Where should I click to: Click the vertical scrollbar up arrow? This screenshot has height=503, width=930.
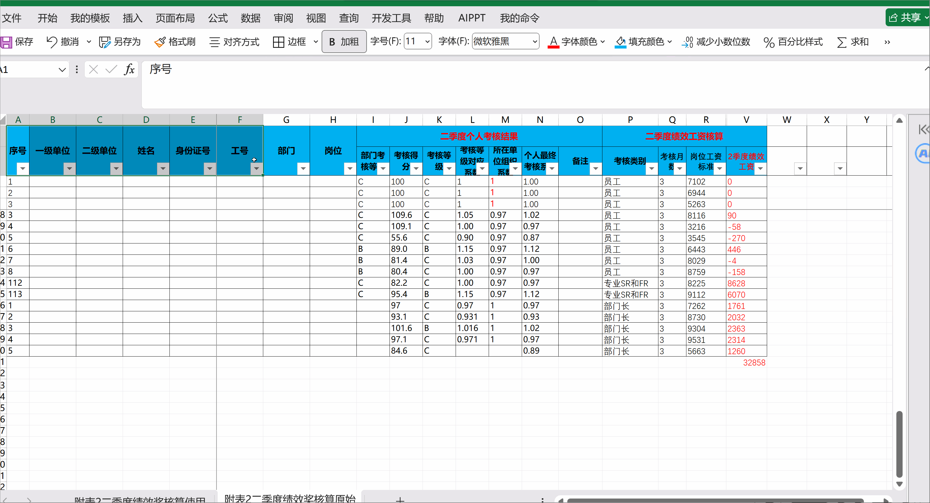pyautogui.click(x=899, y=121)
